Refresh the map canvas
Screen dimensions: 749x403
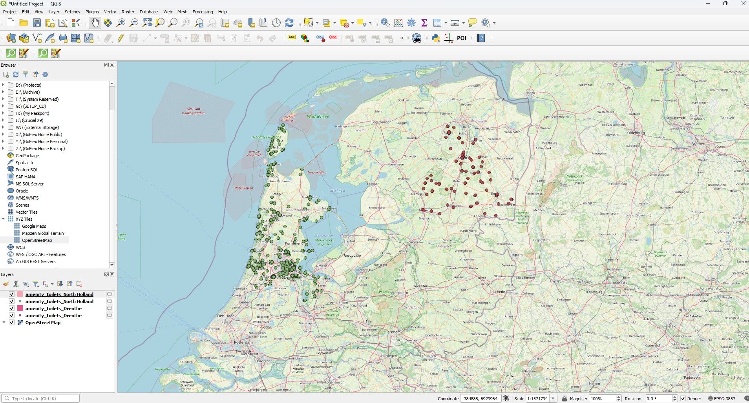point(290,23)
